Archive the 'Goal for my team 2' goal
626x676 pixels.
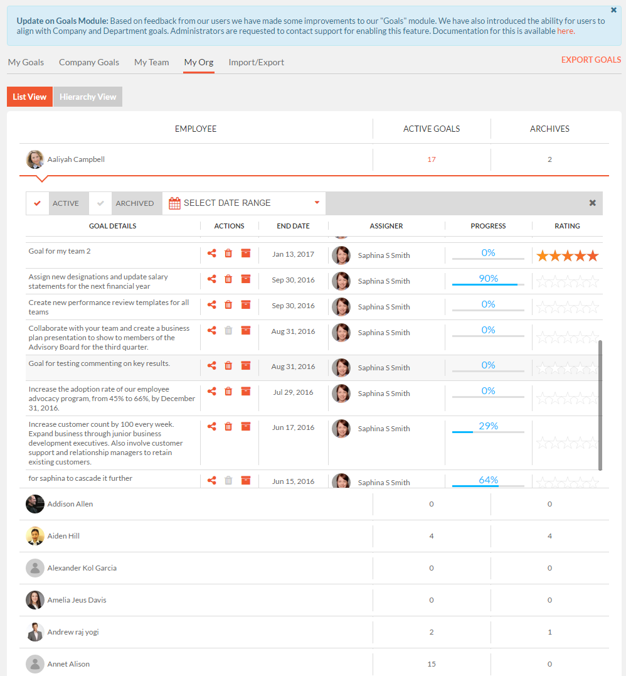(246, 253)
